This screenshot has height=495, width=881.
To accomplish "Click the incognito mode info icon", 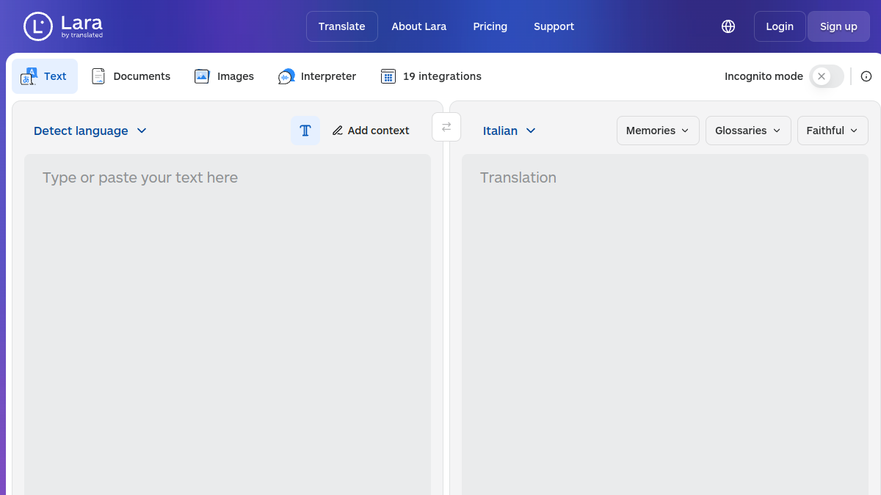I will [x=866, y=76].
